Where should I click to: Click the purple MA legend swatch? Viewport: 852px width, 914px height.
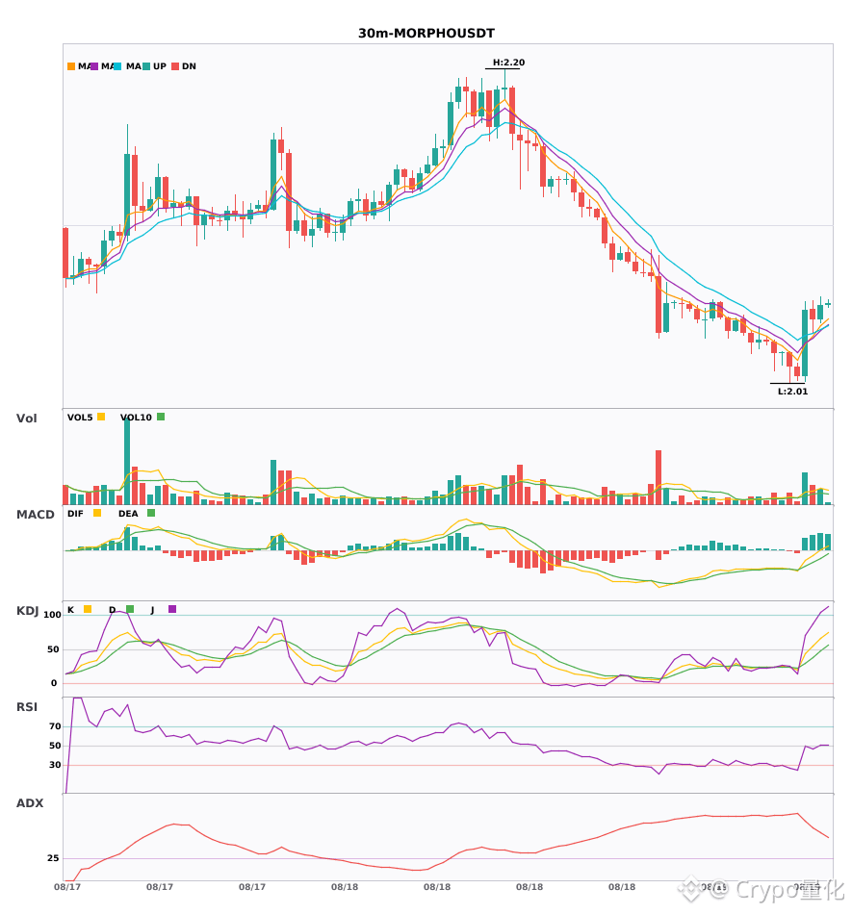(94, 66)
